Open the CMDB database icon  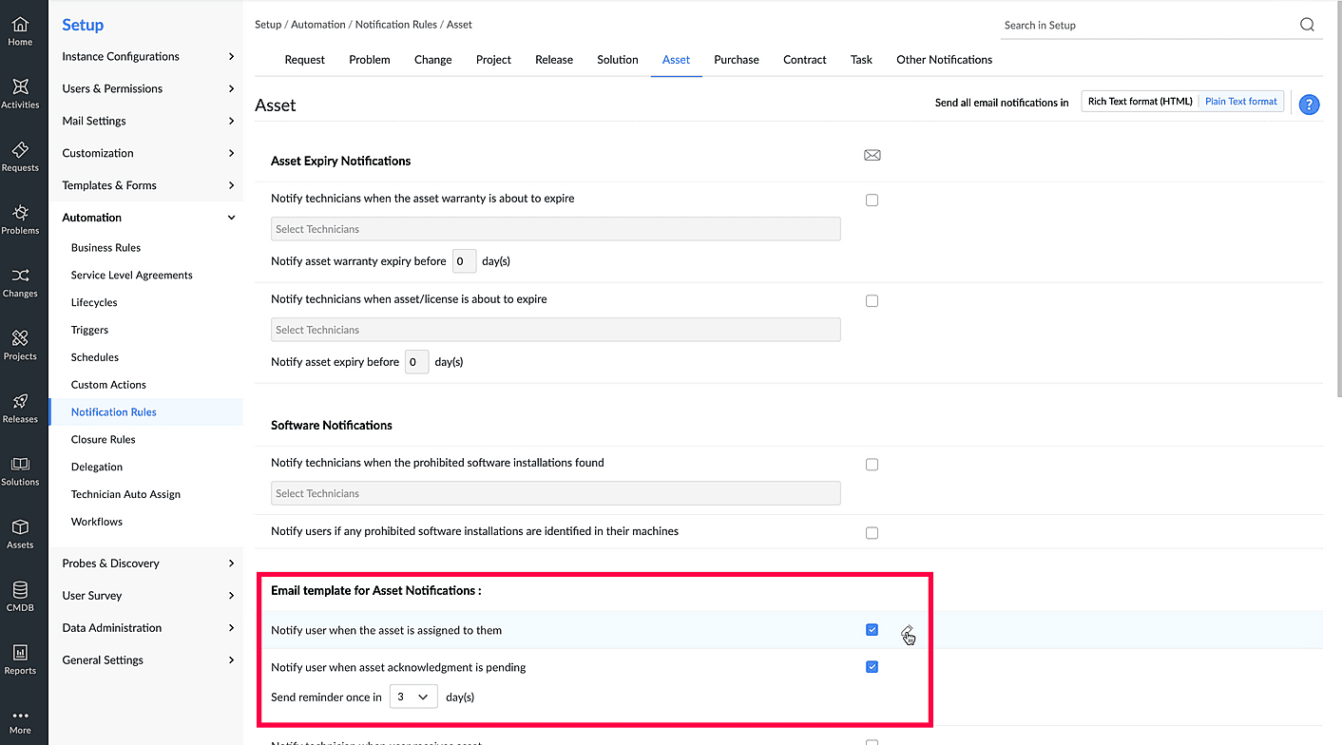tap(20, 590)
